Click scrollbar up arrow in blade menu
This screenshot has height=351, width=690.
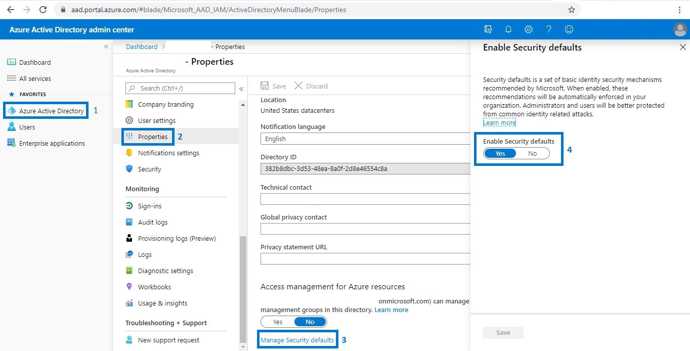[243, 105]
